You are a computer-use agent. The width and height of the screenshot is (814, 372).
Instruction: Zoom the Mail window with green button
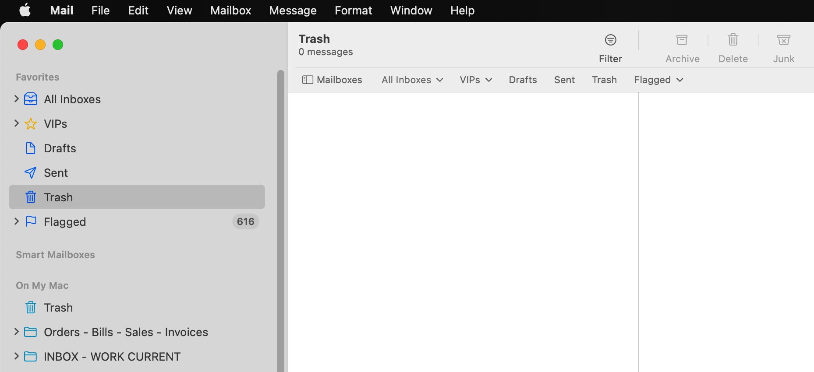click(58, 45)
